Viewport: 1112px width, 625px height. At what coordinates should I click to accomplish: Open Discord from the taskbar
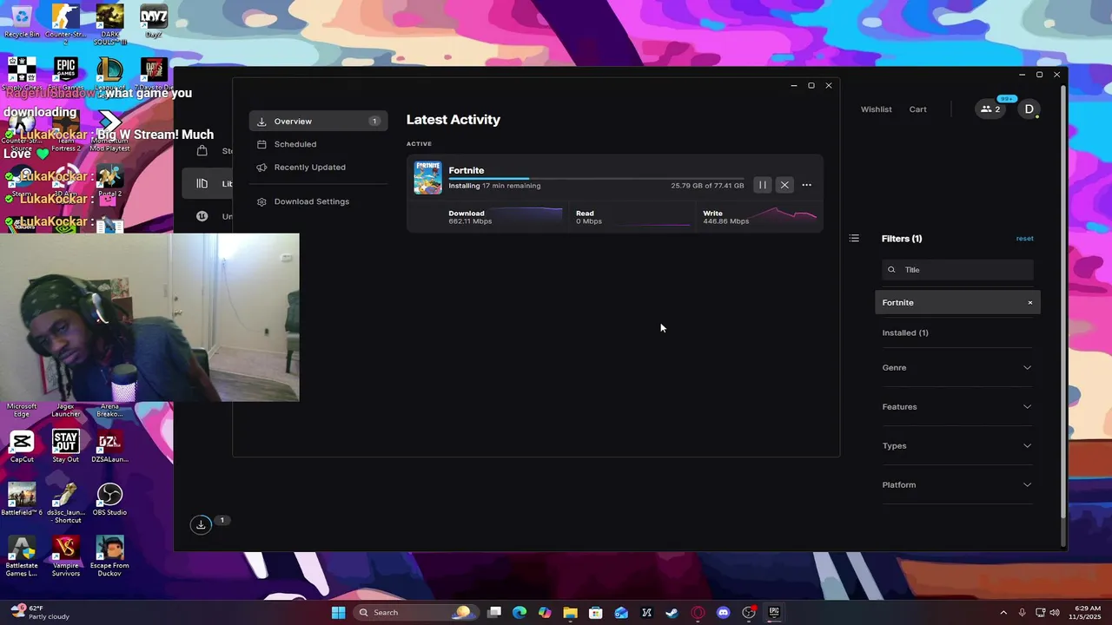[x=723, y=612]
